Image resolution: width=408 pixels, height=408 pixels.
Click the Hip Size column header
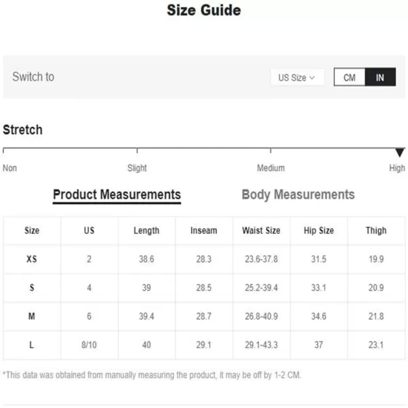318,231
